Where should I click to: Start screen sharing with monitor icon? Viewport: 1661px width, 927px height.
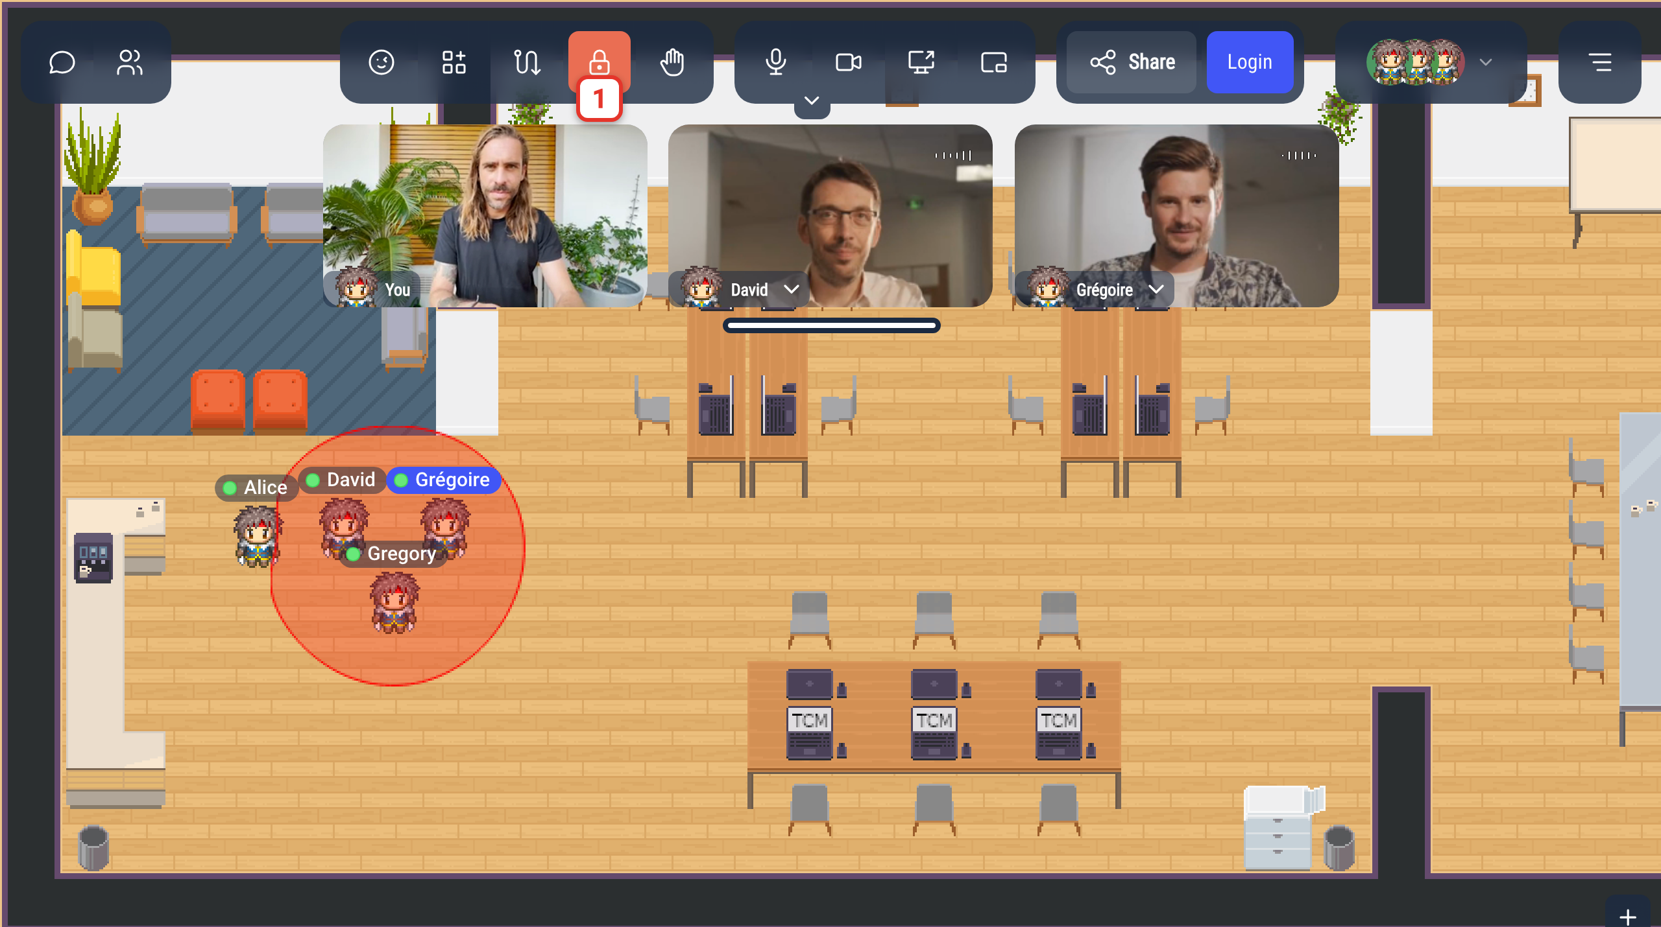pos(921,62)
